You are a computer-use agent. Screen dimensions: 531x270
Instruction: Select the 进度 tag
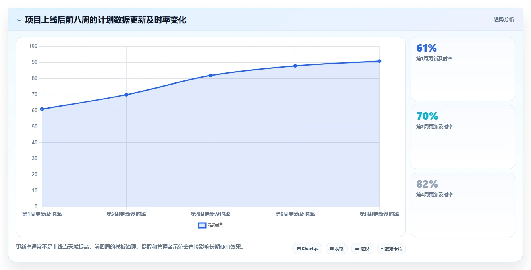tap(362, 249)
